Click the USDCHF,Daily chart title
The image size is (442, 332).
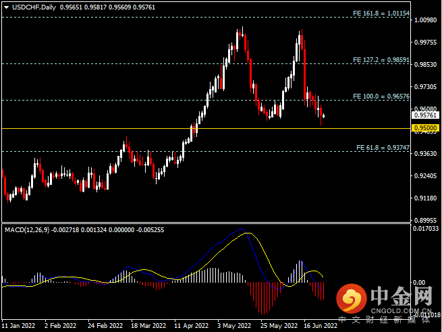point(34,7)
